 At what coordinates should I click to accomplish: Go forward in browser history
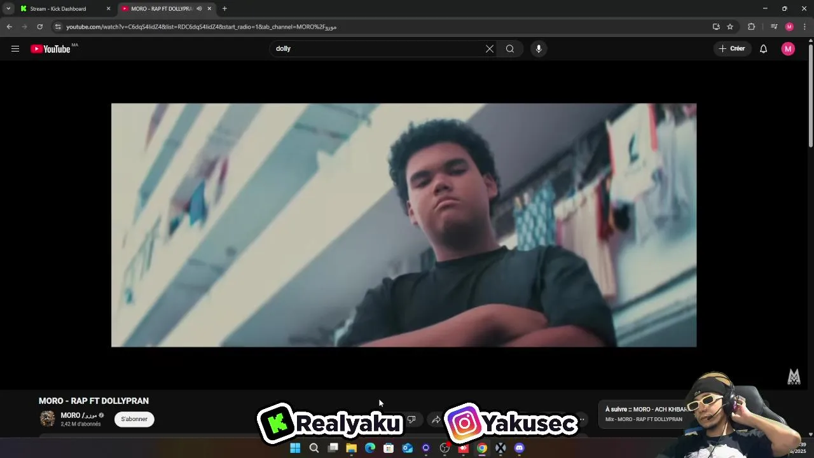[x=24, y=27]
